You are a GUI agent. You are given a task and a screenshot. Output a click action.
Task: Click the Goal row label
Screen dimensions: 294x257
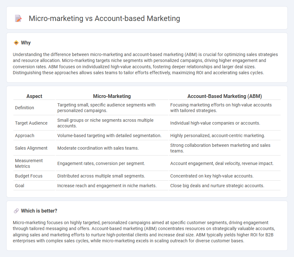coord(19,186)
